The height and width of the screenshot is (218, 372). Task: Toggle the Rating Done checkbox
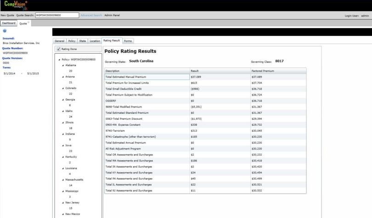59,49
